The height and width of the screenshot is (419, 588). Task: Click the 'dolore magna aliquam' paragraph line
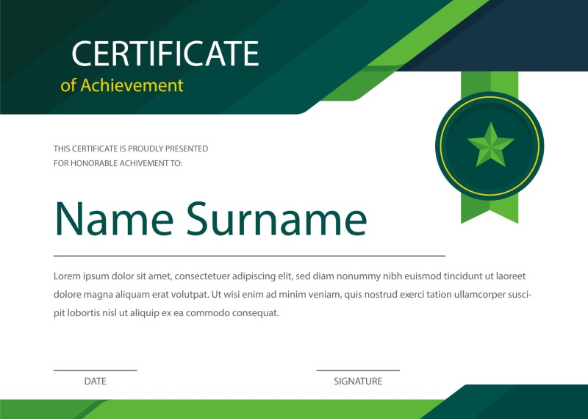click(x=293, y=295)
